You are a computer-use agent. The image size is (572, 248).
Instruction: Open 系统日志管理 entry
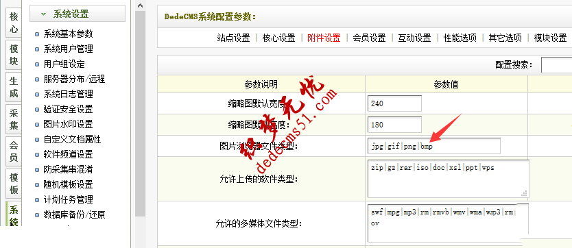68,95
